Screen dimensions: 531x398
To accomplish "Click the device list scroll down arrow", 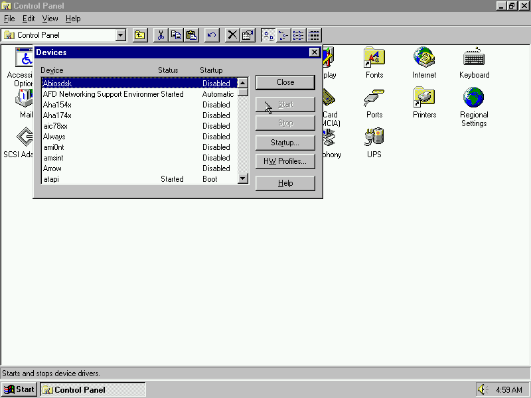I will click(x=242, y=178).
